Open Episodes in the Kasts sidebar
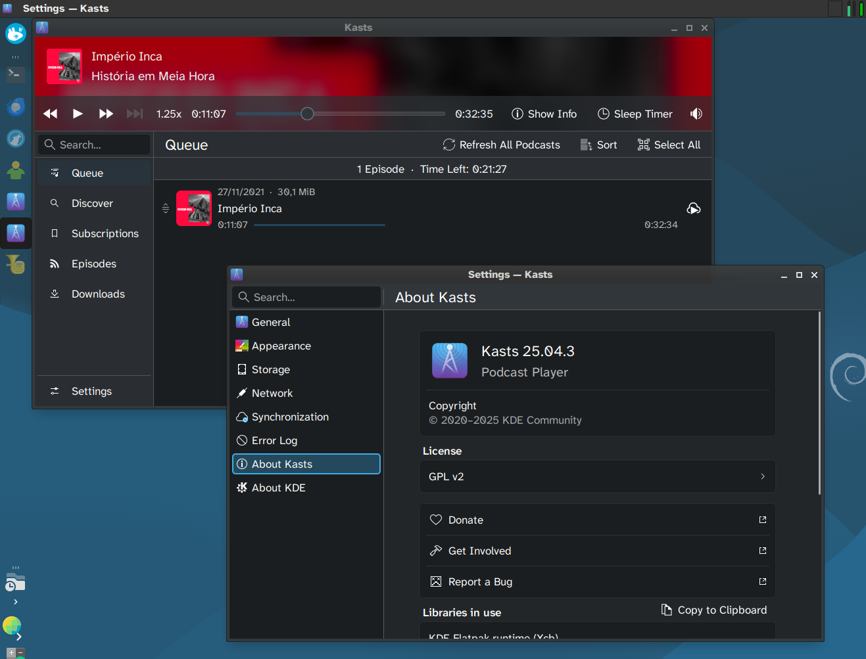 pos(93,263)
